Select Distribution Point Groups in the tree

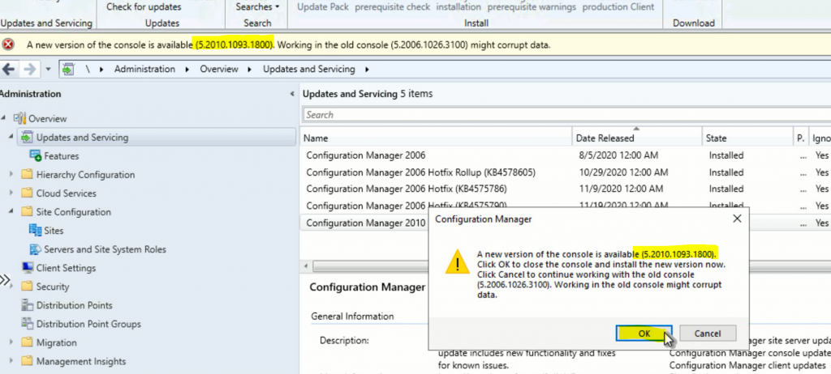(x=88, y=324)
